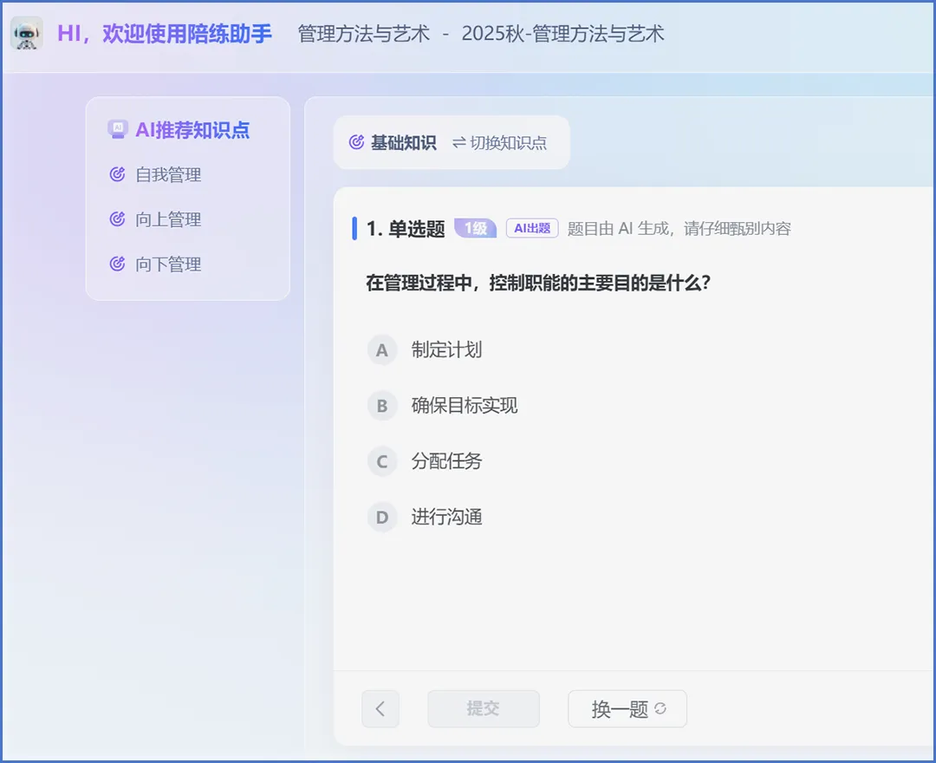
Task: Open 向上管理 knowledge point
Action: (x=168, y=220)
